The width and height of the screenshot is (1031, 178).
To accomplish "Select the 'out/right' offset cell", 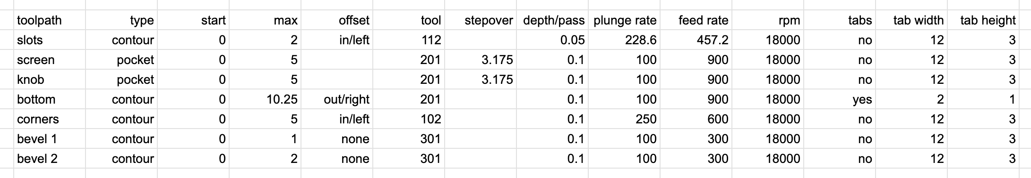I will pos(337,99).
